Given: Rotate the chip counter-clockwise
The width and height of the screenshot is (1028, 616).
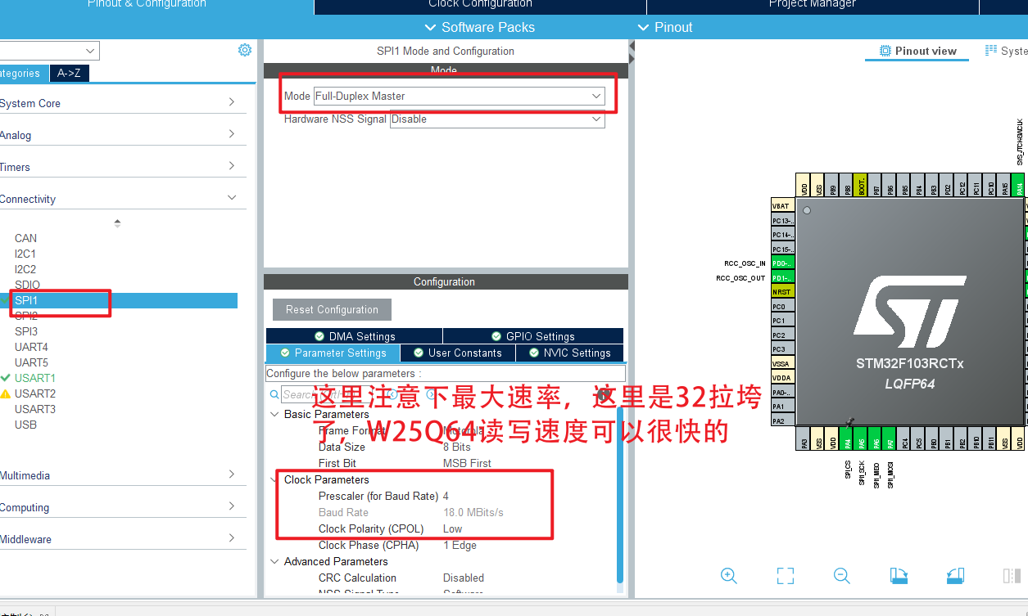Looking at the screenshot, I should tap(954, 575).
